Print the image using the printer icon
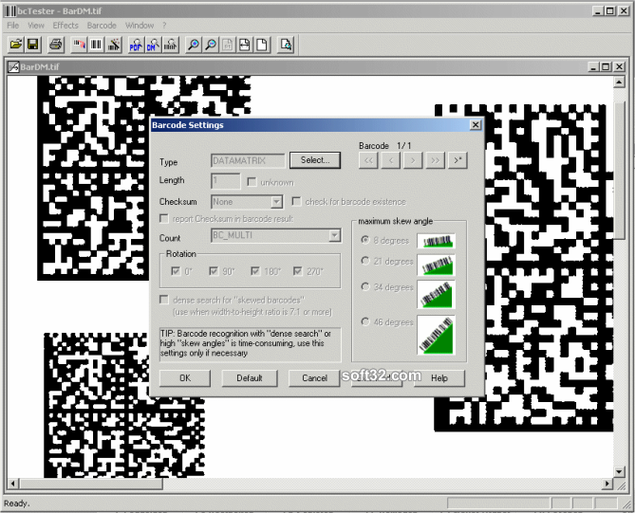 click(x=56, y=45)
